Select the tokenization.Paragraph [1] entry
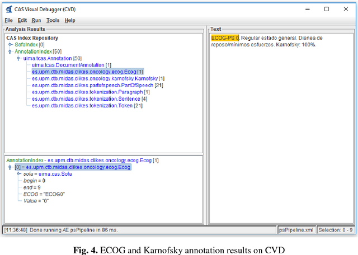The width and height of the screenshot is (358, 255). click(91, 92)
